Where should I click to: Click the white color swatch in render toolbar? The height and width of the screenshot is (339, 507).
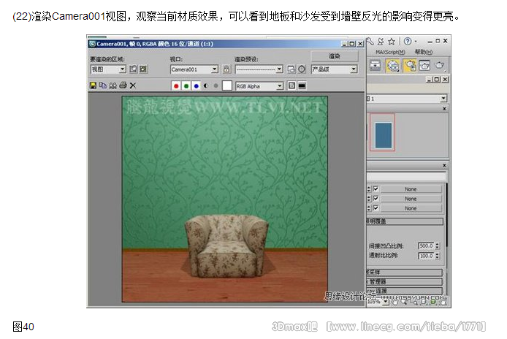pyautogui.click(x=227, y=85)
